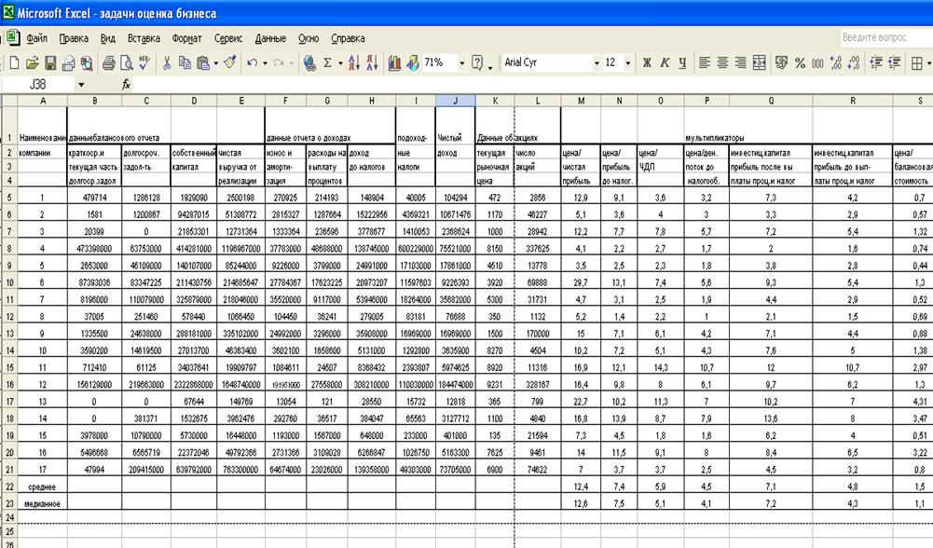
Task: Select column J header
Action: tap(455, 100)
